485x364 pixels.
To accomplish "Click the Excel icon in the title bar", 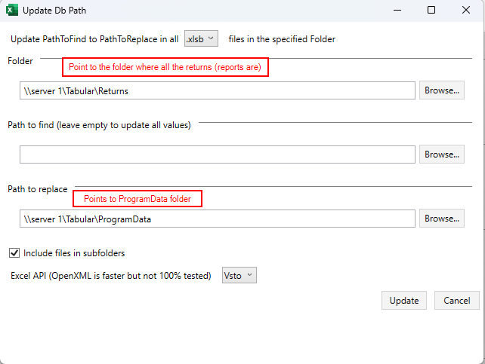I will click(12, 11).
